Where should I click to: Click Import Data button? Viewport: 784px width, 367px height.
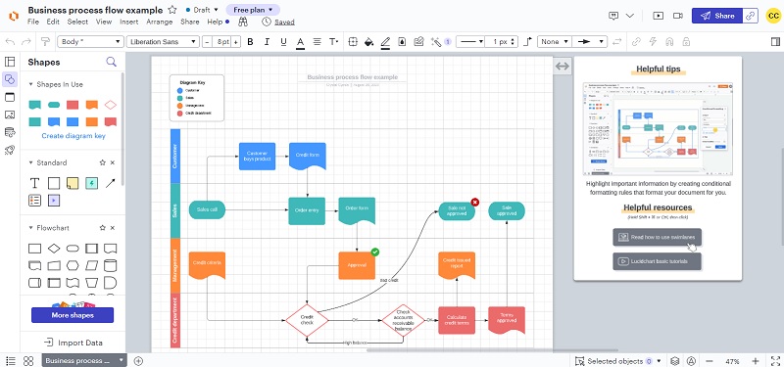73,343
